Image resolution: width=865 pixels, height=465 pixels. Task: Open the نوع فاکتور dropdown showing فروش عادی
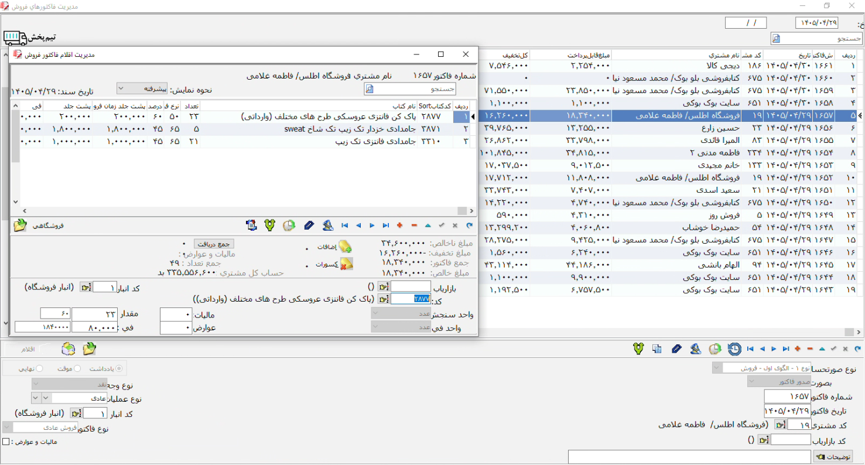coord(40,428)
